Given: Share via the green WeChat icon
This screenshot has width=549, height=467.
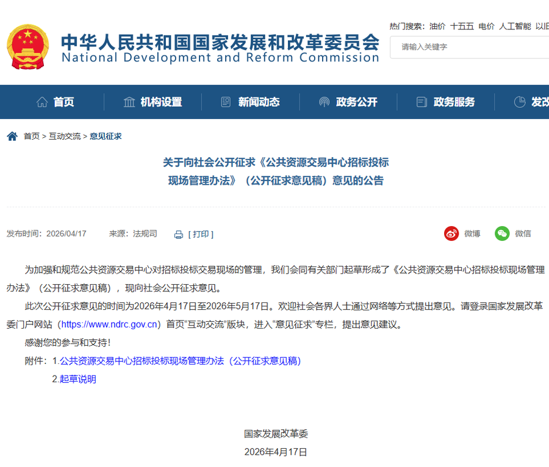Looking at the screenshot, I should click(x=502, y=233).
